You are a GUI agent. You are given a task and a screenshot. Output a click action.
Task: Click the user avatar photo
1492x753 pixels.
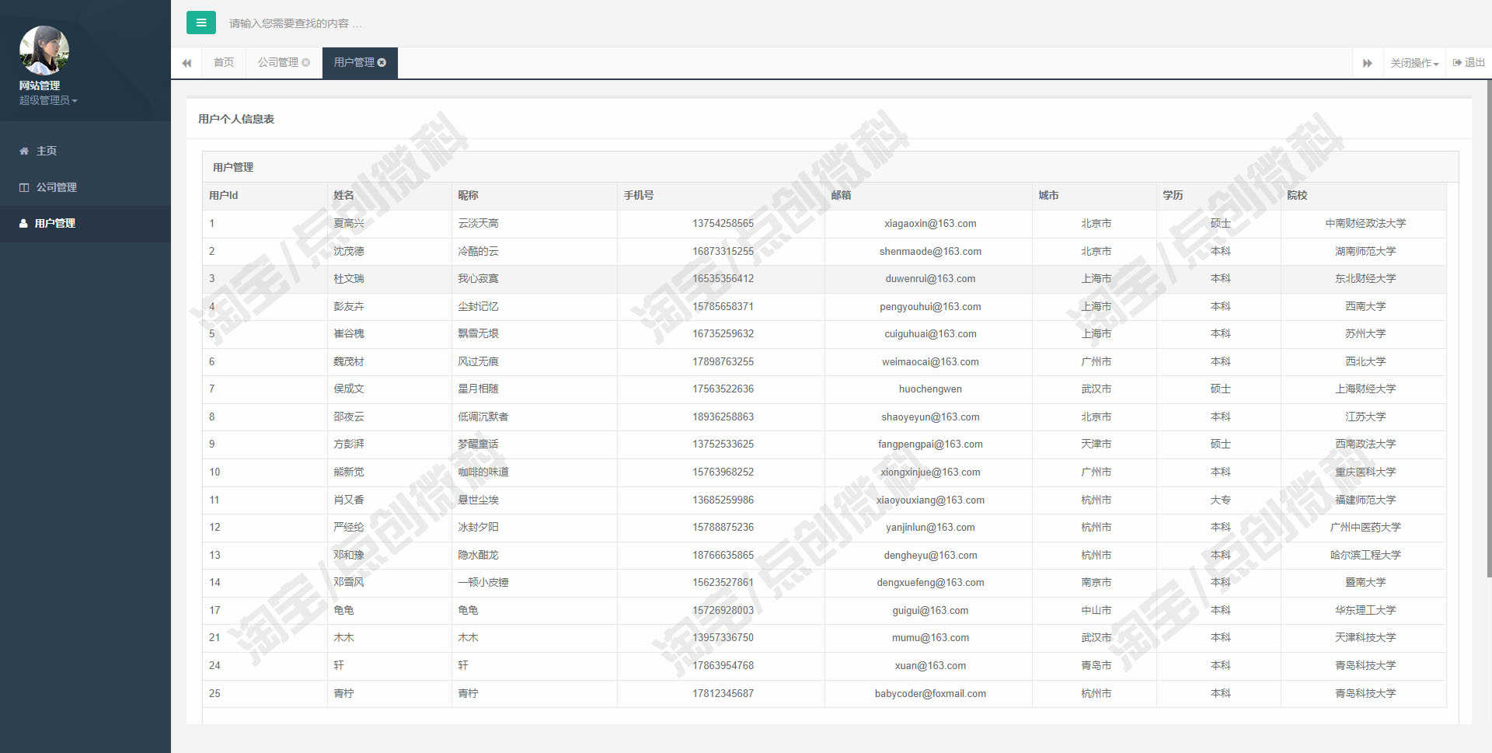44,51
